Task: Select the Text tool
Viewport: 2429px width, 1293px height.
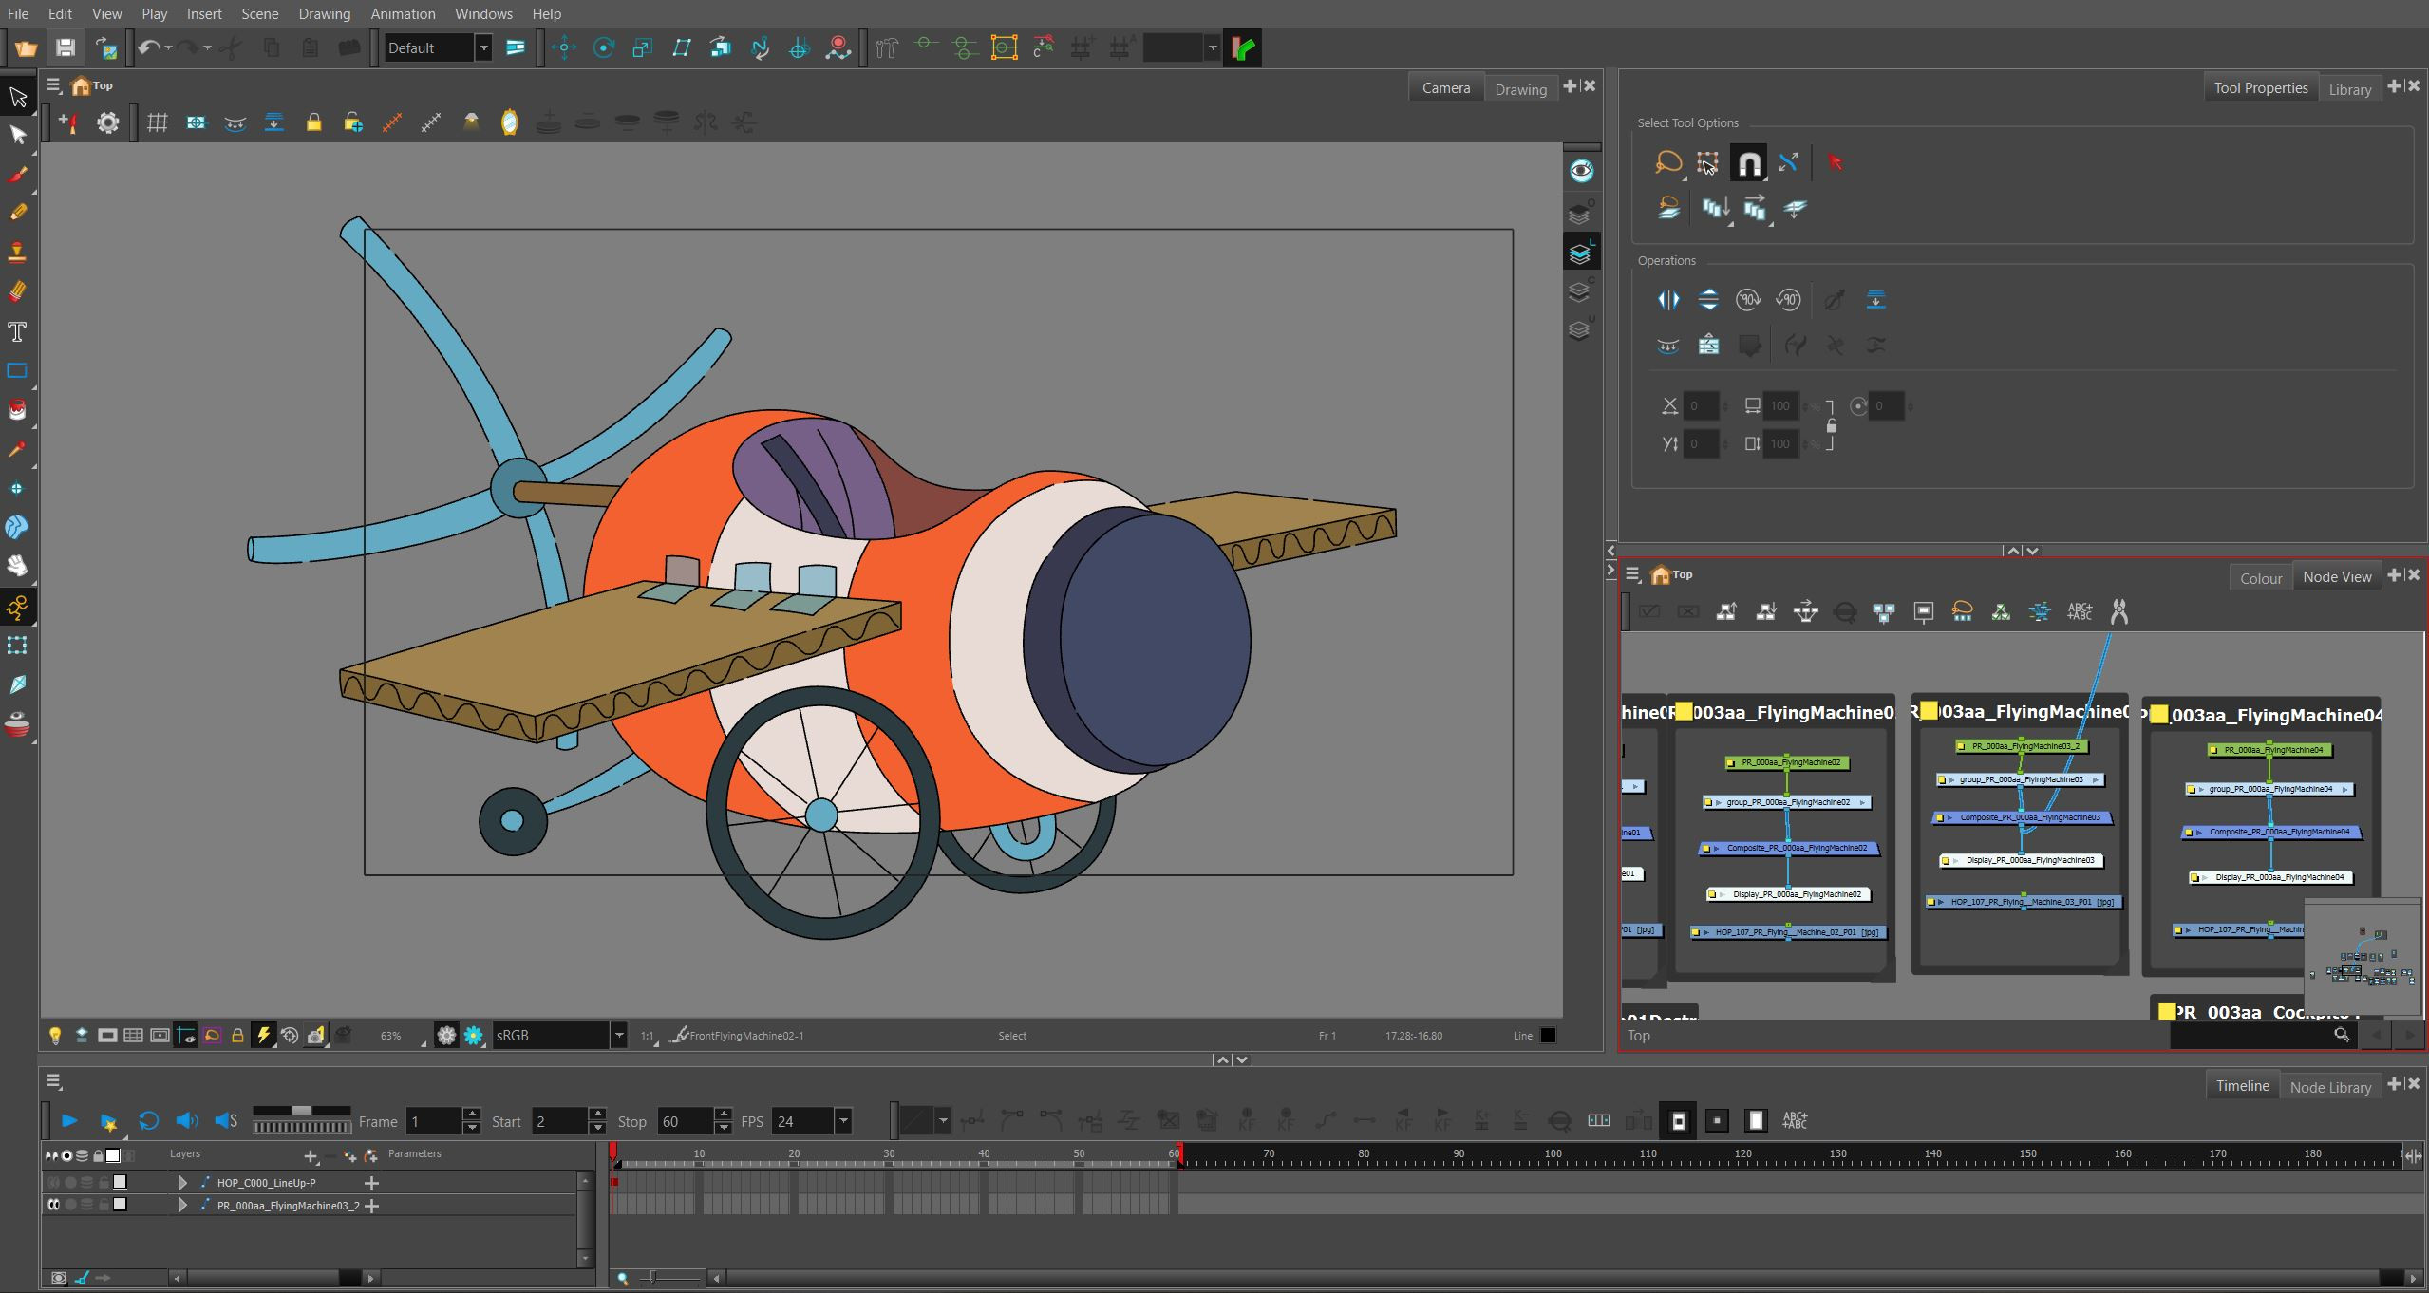Action: tap(17, 332)
